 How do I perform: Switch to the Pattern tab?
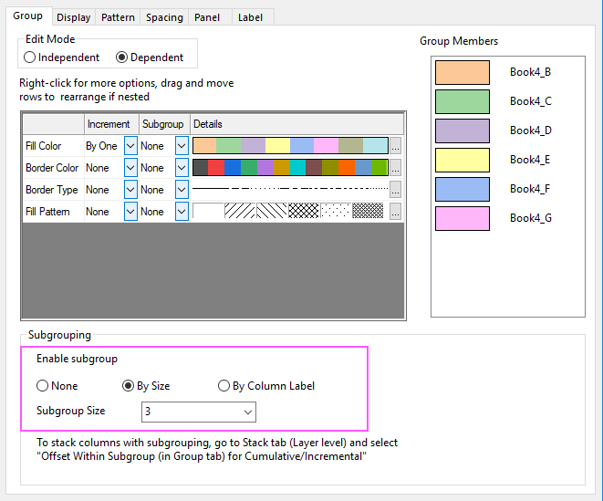[118, 17]
